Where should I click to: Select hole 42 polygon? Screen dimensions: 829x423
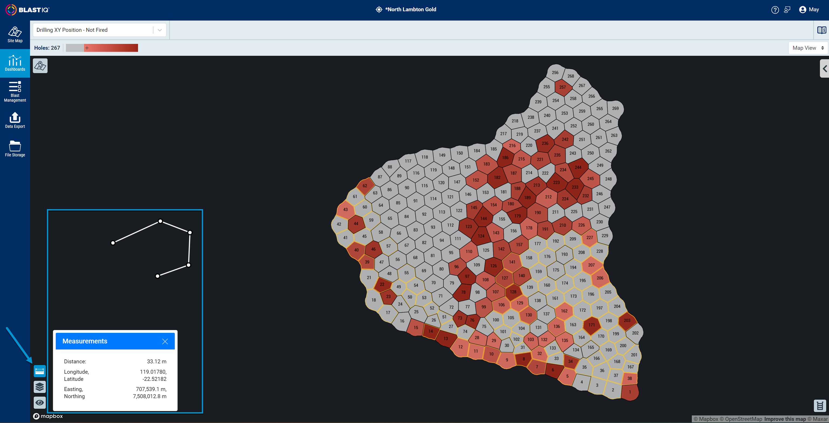pos(339,224)
